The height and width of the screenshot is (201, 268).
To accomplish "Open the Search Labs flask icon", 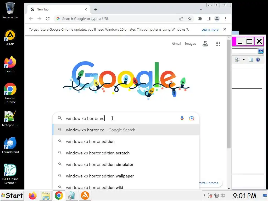I will pyautogui.click(x=205, y=44).
